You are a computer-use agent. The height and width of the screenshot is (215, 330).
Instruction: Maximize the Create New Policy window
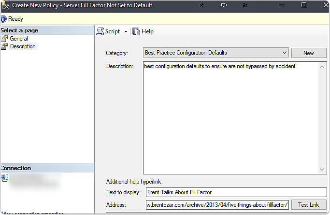coord(304,5)
